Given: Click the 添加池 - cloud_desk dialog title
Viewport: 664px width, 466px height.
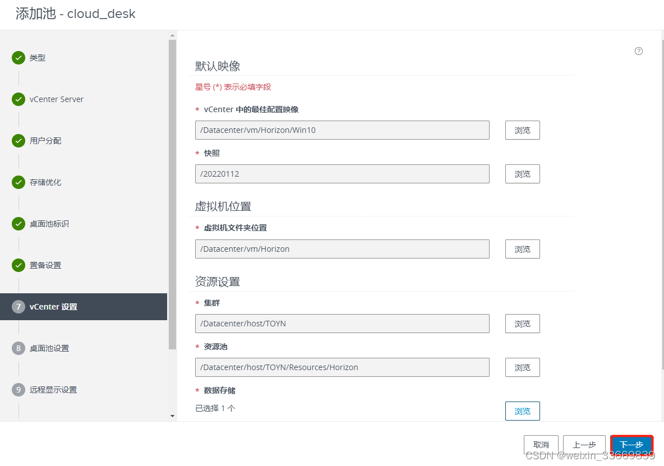Looking at the screenshot, I should point(75,13).
